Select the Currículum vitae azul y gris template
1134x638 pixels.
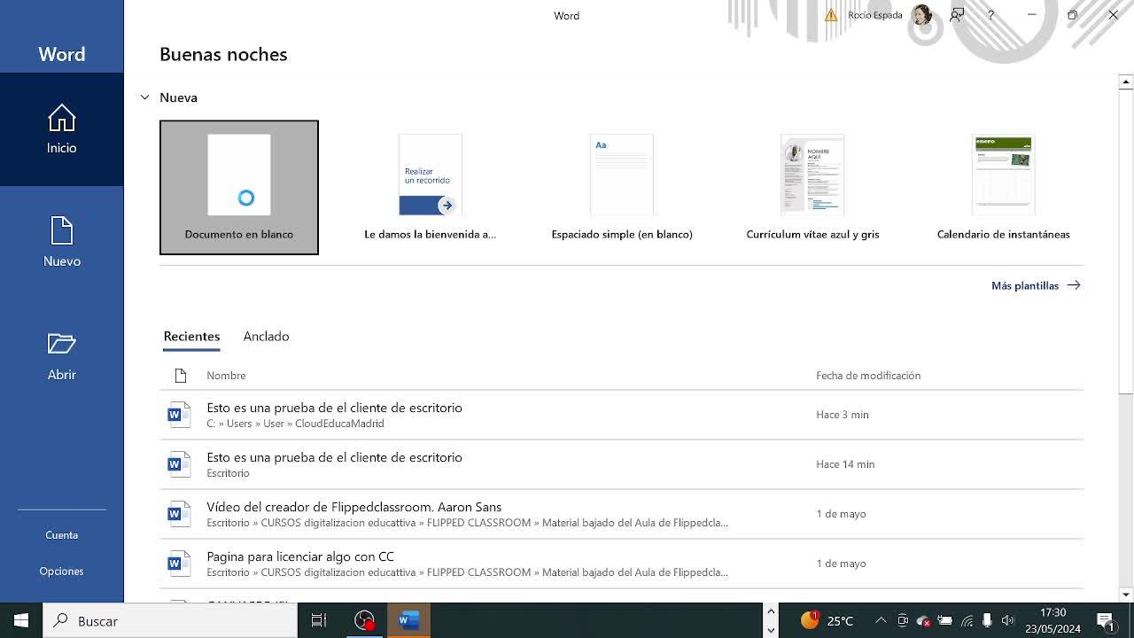(812, 188)
